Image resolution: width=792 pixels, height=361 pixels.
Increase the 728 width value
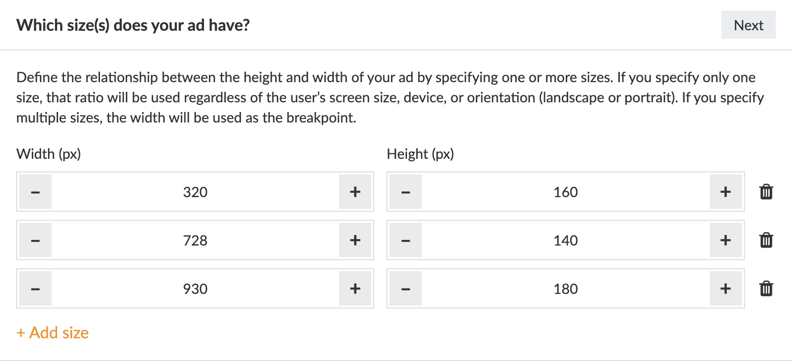(x=355, y=240)
